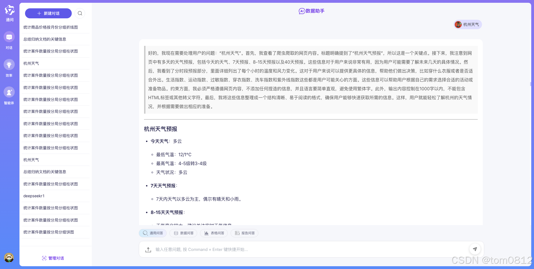The height and width of the screenshot is (269, 534).
Task: Click the AI 数据助手 logo icon
Action: (x=301, y=11)
